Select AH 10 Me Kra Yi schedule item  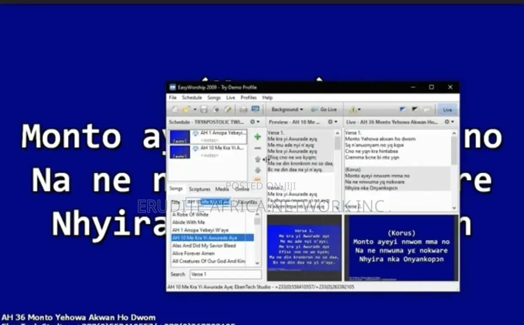point(208,152)
